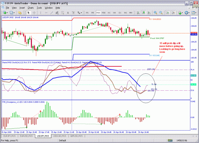Click the red 'Looking to go long' annotation
This screenshot has width=199, height=143.
(172, 48)
